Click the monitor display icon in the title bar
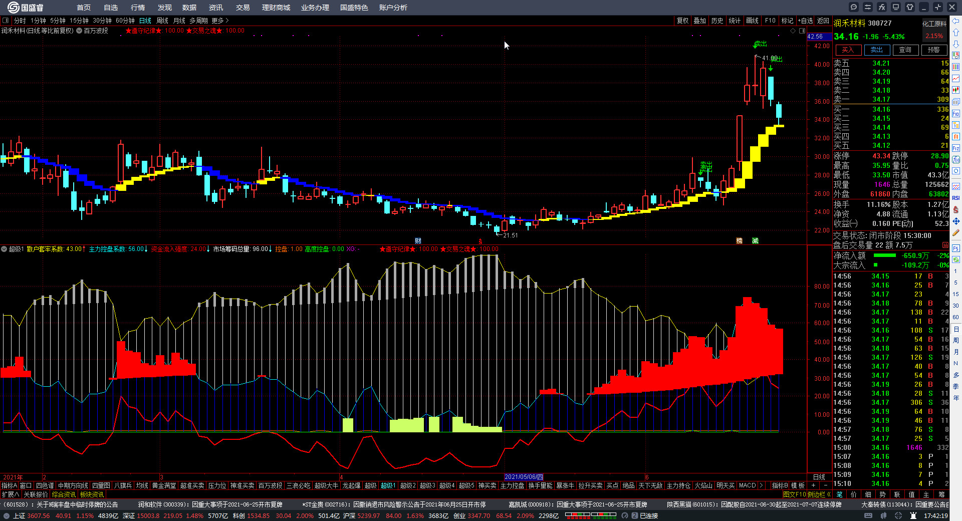This screenshot has width=962, height=521. 896,7
